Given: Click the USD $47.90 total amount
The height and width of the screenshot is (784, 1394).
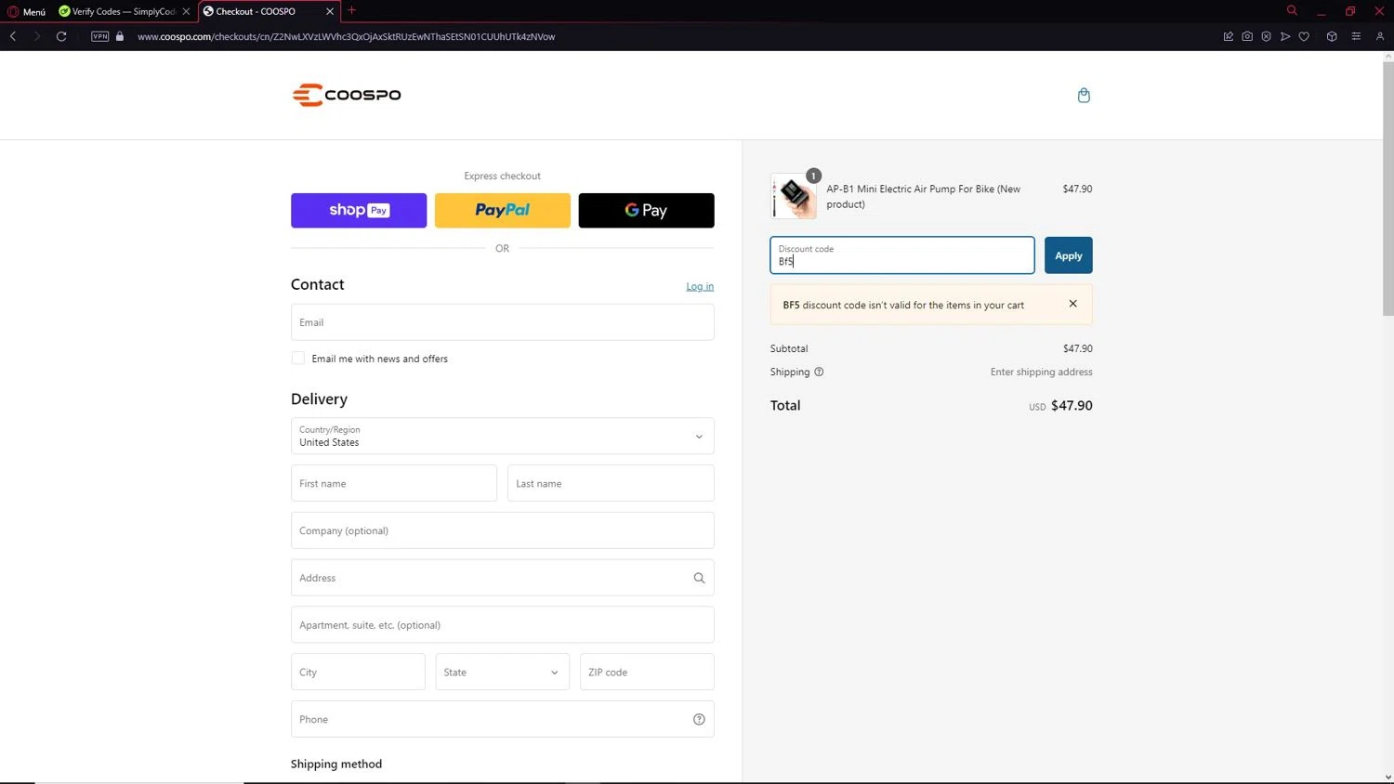Looking at the screenshot, I should click(x=1060, y=406).
